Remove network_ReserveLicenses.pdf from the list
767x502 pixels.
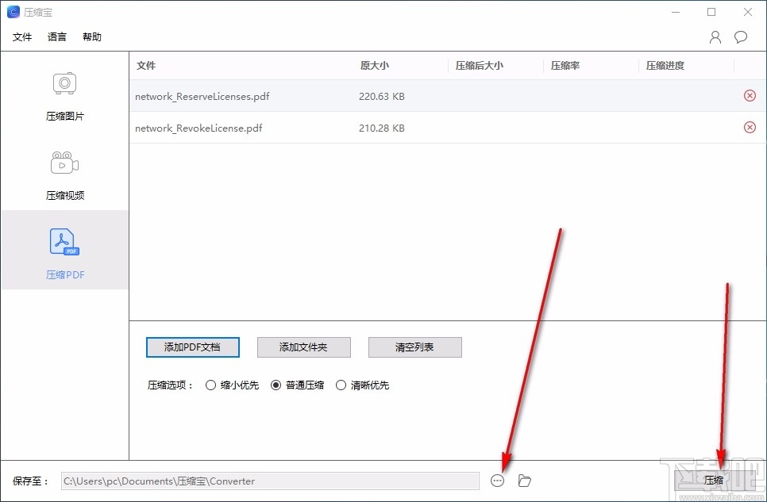pos(750,95)
